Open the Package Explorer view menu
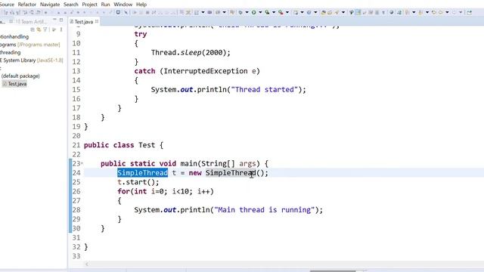This screenshot has height=272, width=484. pyautogui.click(x=61, y=29)
